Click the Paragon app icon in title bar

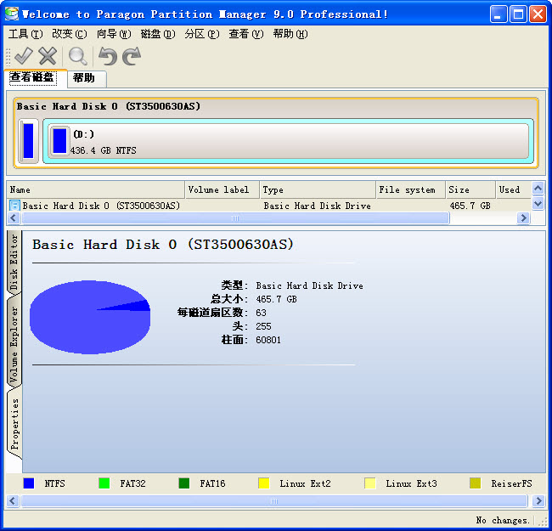click(12, 14)
